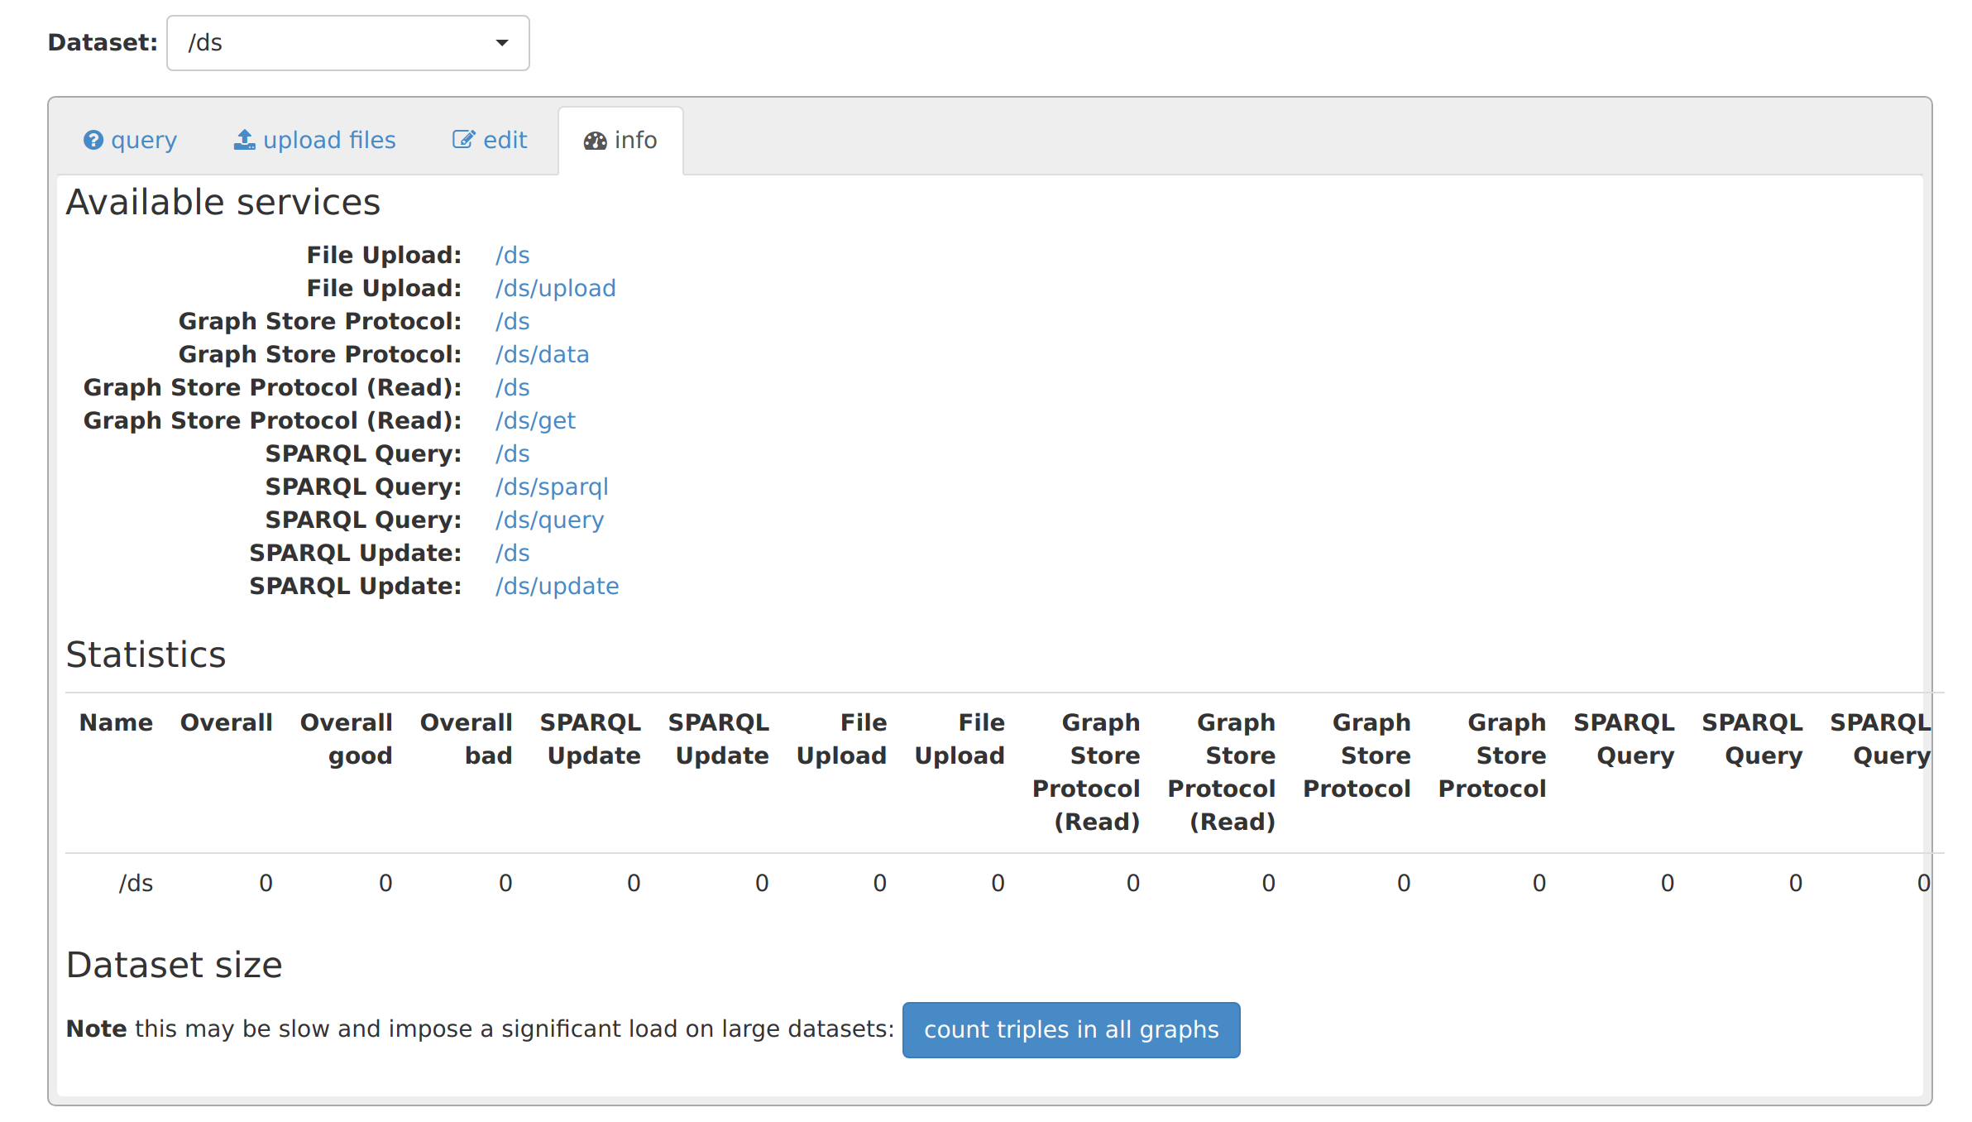The height and width of the screenshot is (1122, 1972).
Task: Click the /ds/query link
Action: tap(549, 520)
